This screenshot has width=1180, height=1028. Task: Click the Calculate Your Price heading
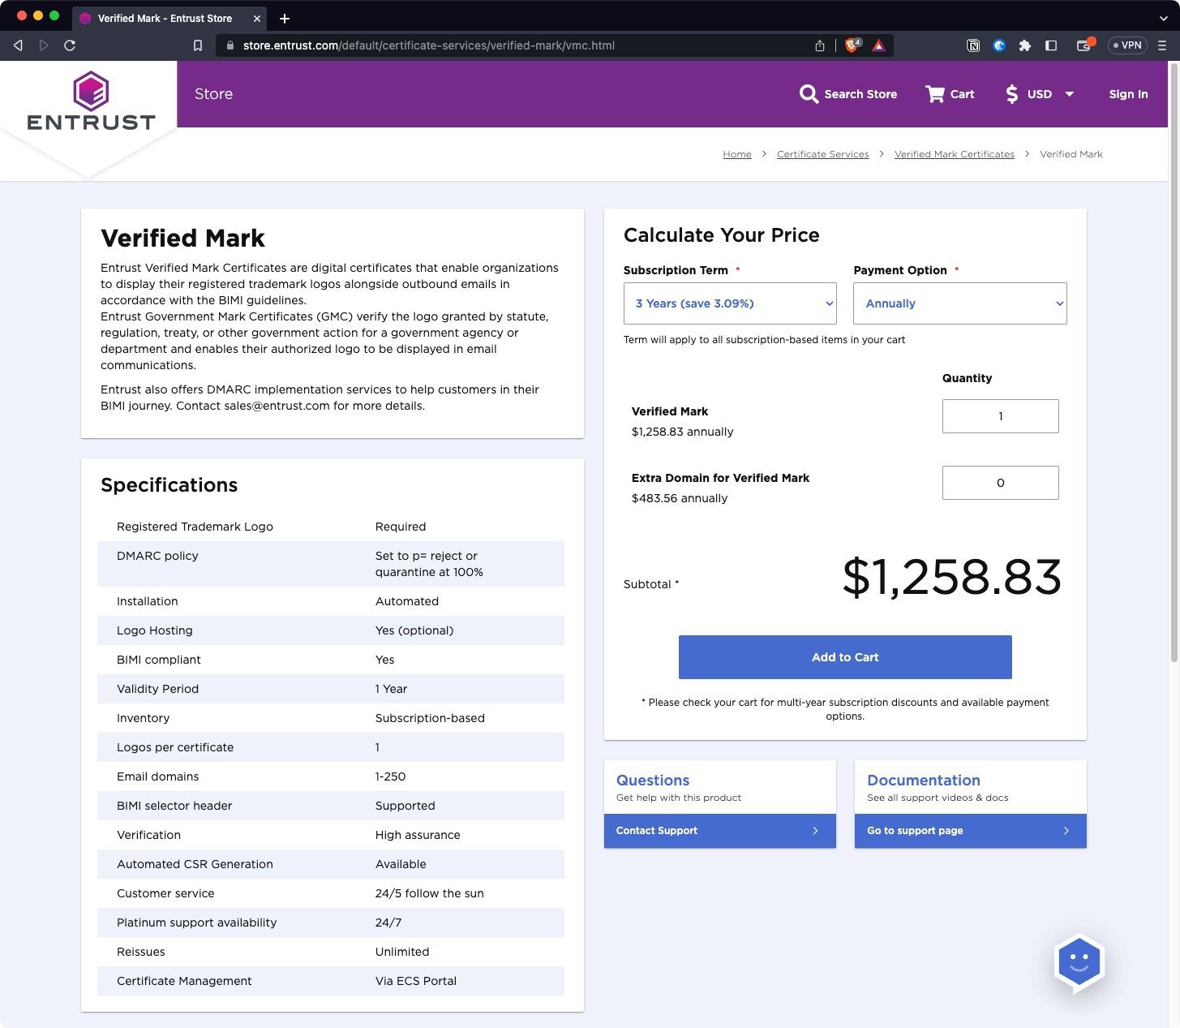[x=721, y=235]
